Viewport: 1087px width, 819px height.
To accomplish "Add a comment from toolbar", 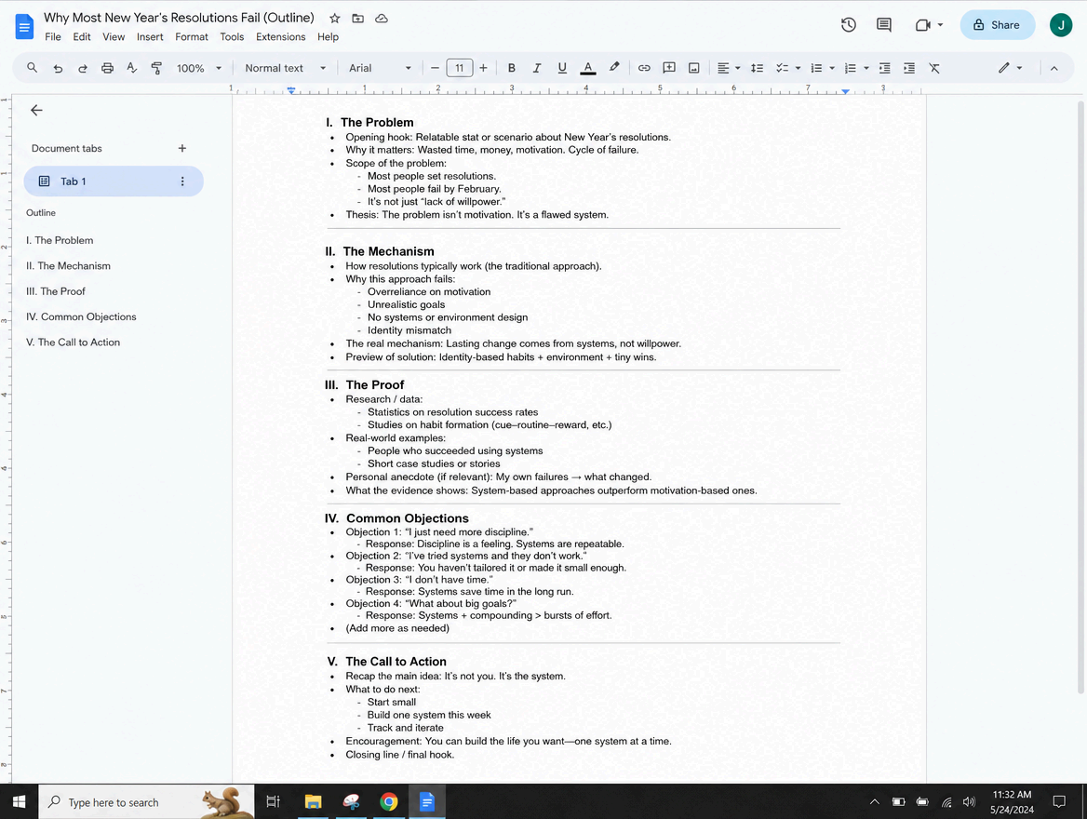I will click(x=669, y=68).
